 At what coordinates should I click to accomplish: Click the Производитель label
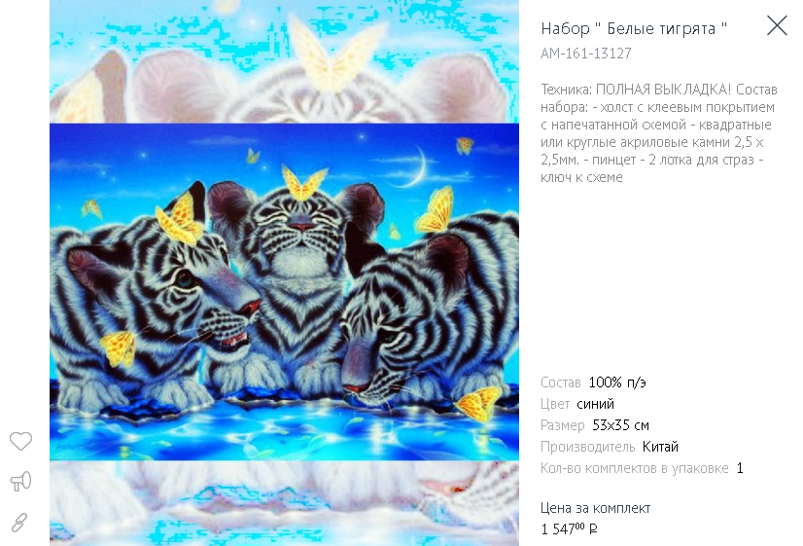[x=588, y=447]
